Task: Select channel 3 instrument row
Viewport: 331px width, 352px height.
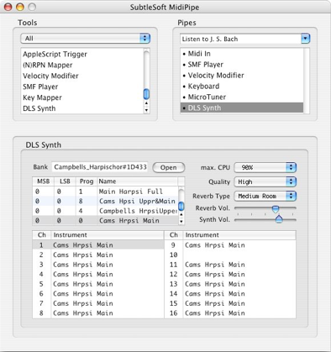Action: 98,265
